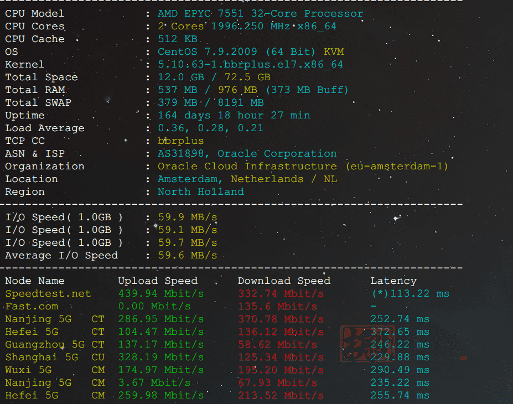Viewport: 513px width, 404px height.
Task: Click the Speedtest.net download '332.74 Mbit/s'
Action: (x=281, y=294)
